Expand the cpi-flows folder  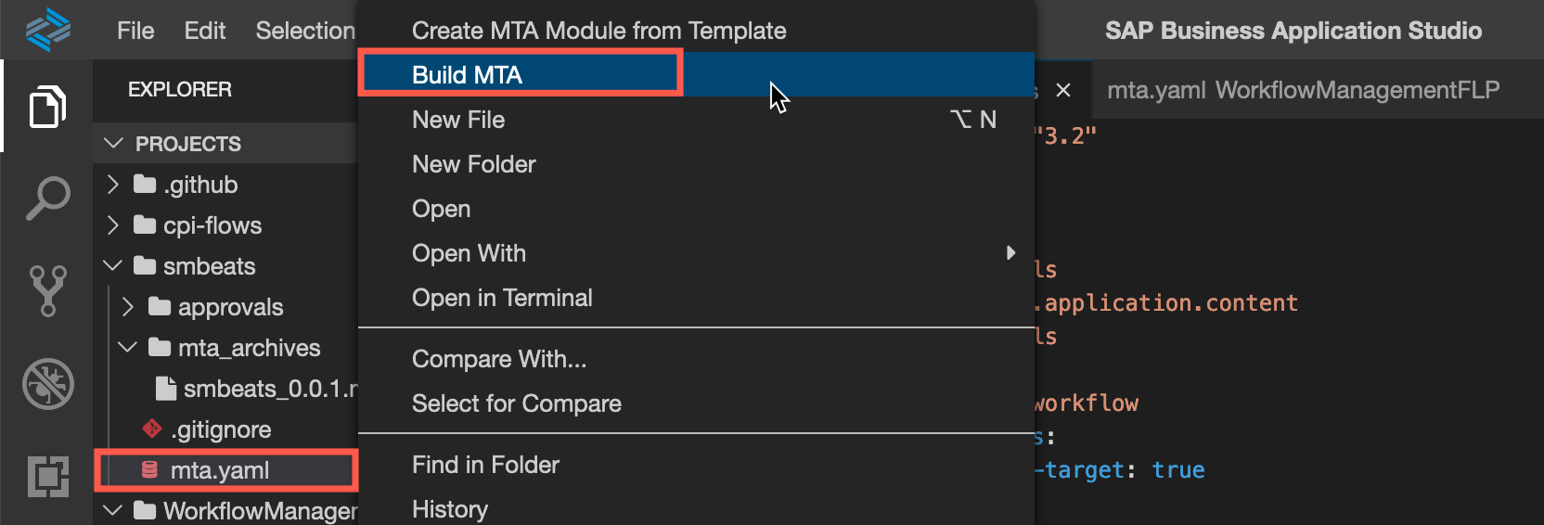pos(113,225)
